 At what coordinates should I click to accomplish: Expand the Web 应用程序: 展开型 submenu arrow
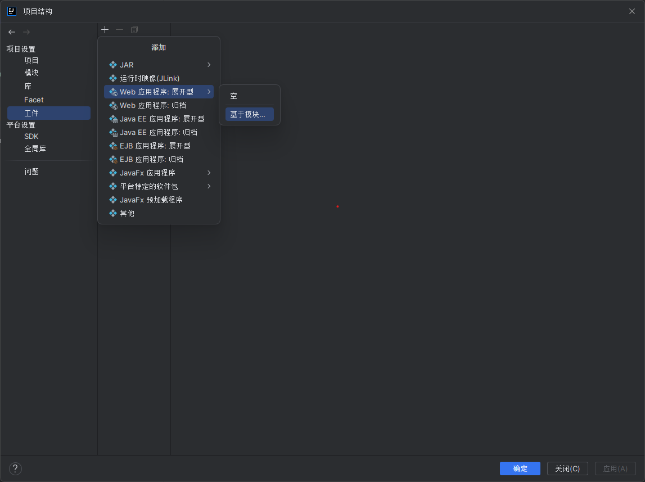[x=209, y=92]
